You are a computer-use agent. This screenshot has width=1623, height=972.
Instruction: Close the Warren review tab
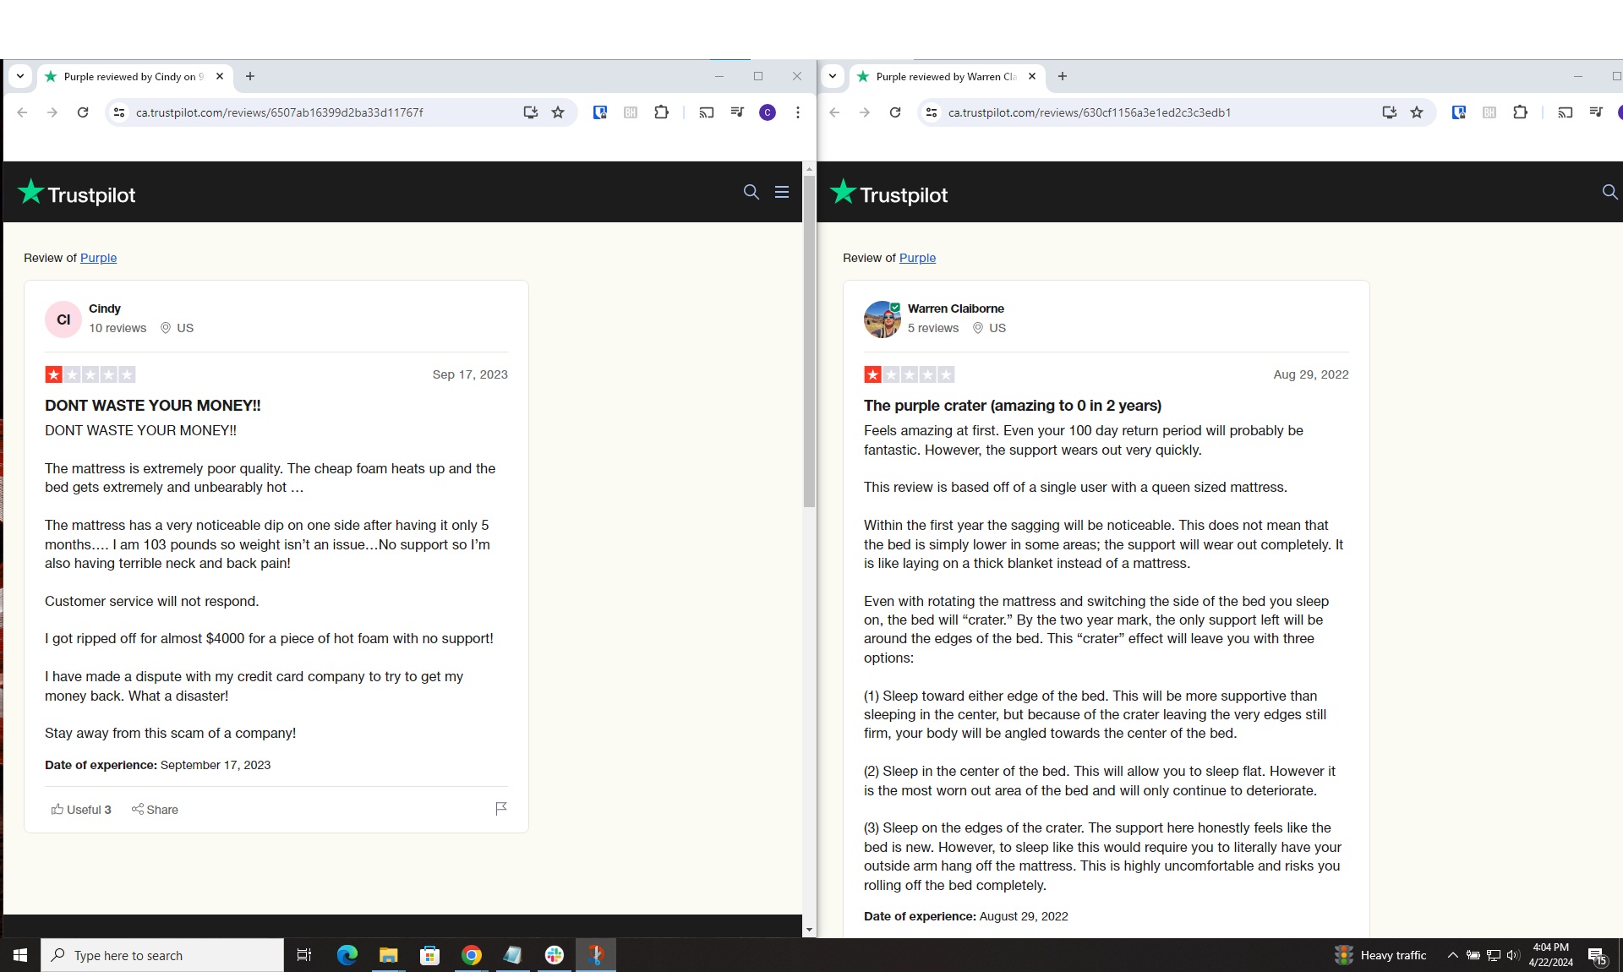1032,76
